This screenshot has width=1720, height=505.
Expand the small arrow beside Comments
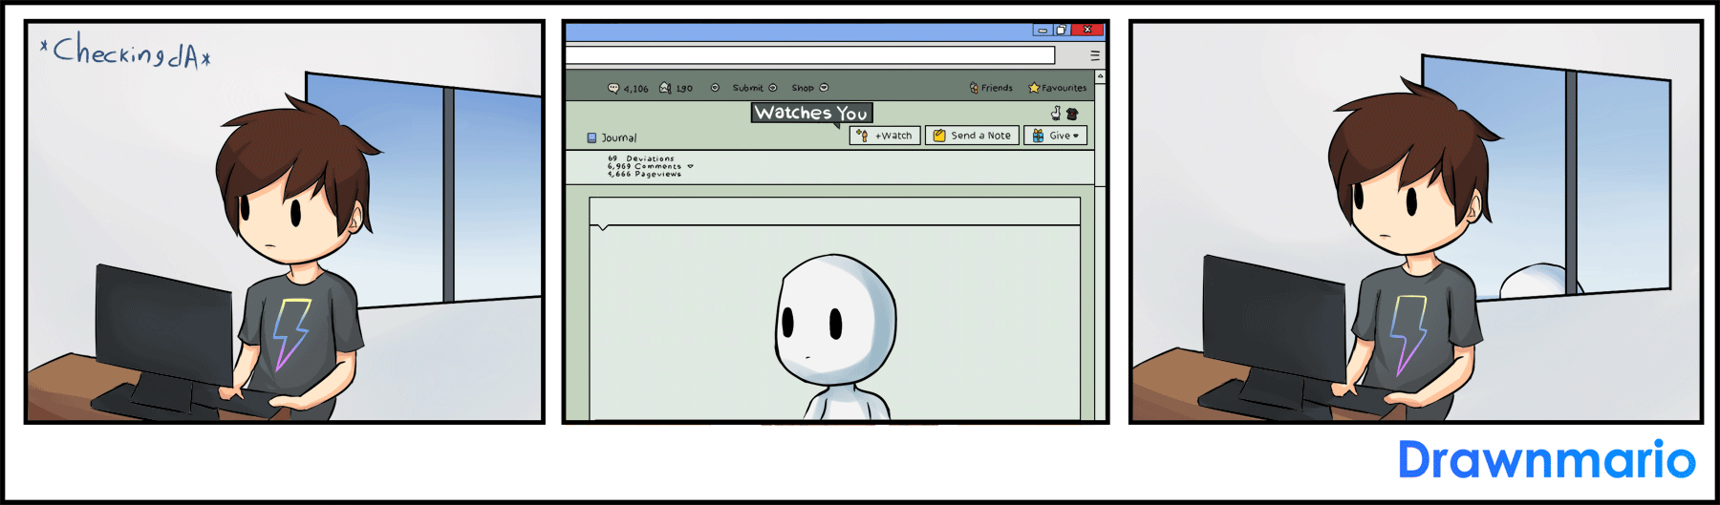pyautogui.click(x=690, y=166)
